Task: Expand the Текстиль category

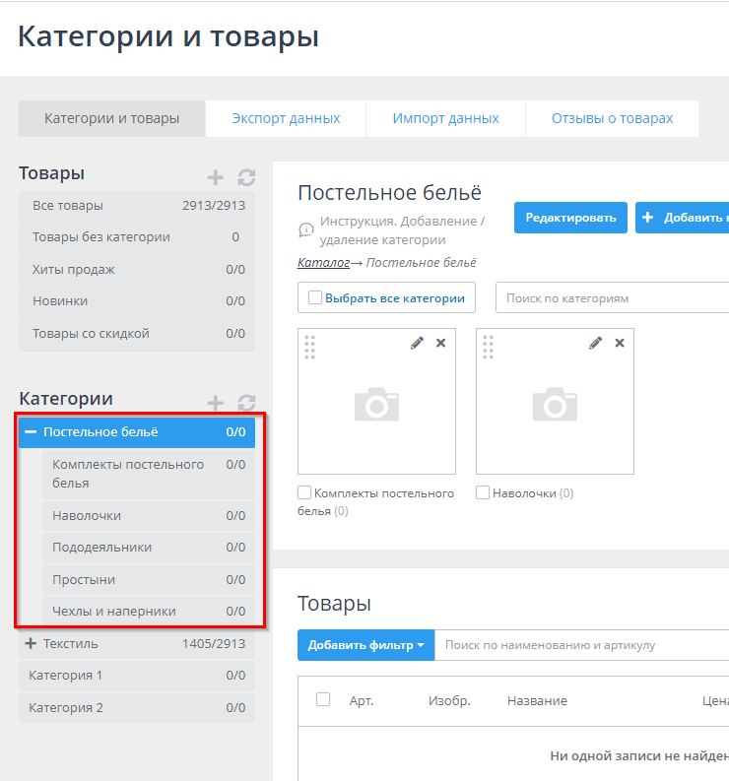Action: click(x=31, y=644)
